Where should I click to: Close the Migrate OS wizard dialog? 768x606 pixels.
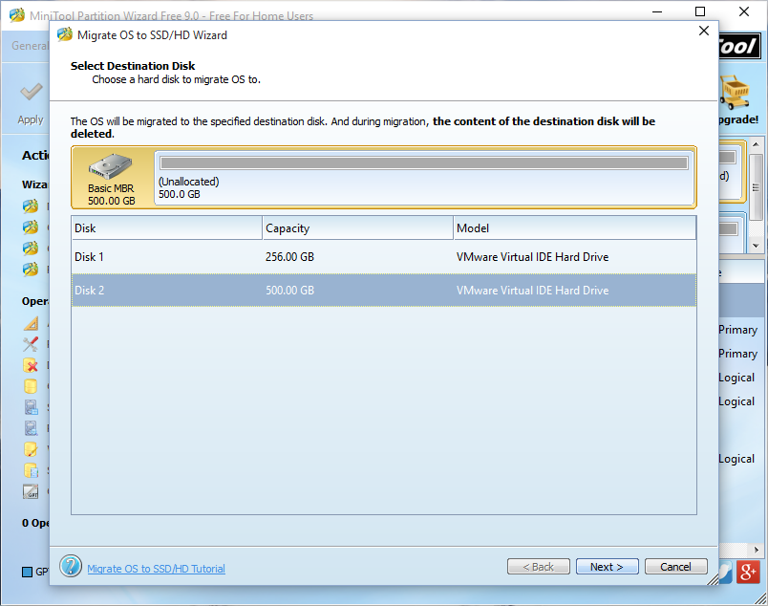704,31
